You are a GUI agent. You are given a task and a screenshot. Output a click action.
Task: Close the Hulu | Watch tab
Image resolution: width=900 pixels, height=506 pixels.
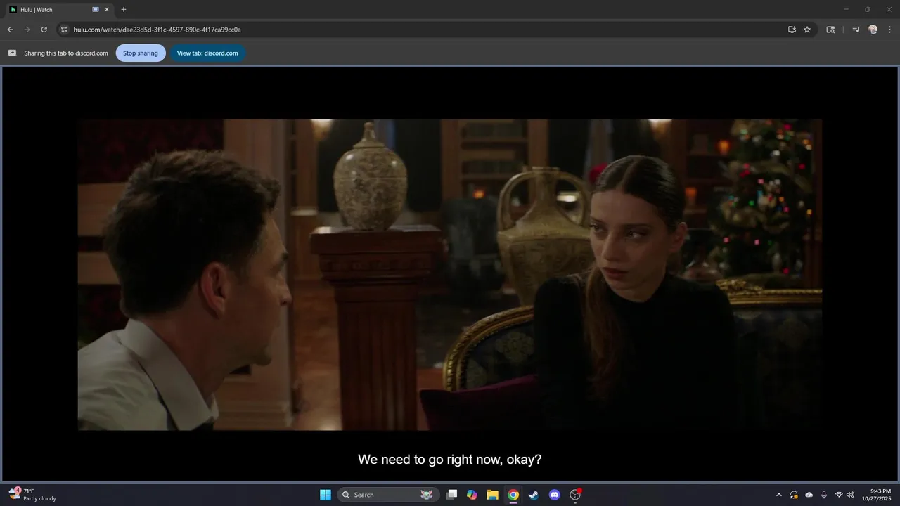coord(107,10)
